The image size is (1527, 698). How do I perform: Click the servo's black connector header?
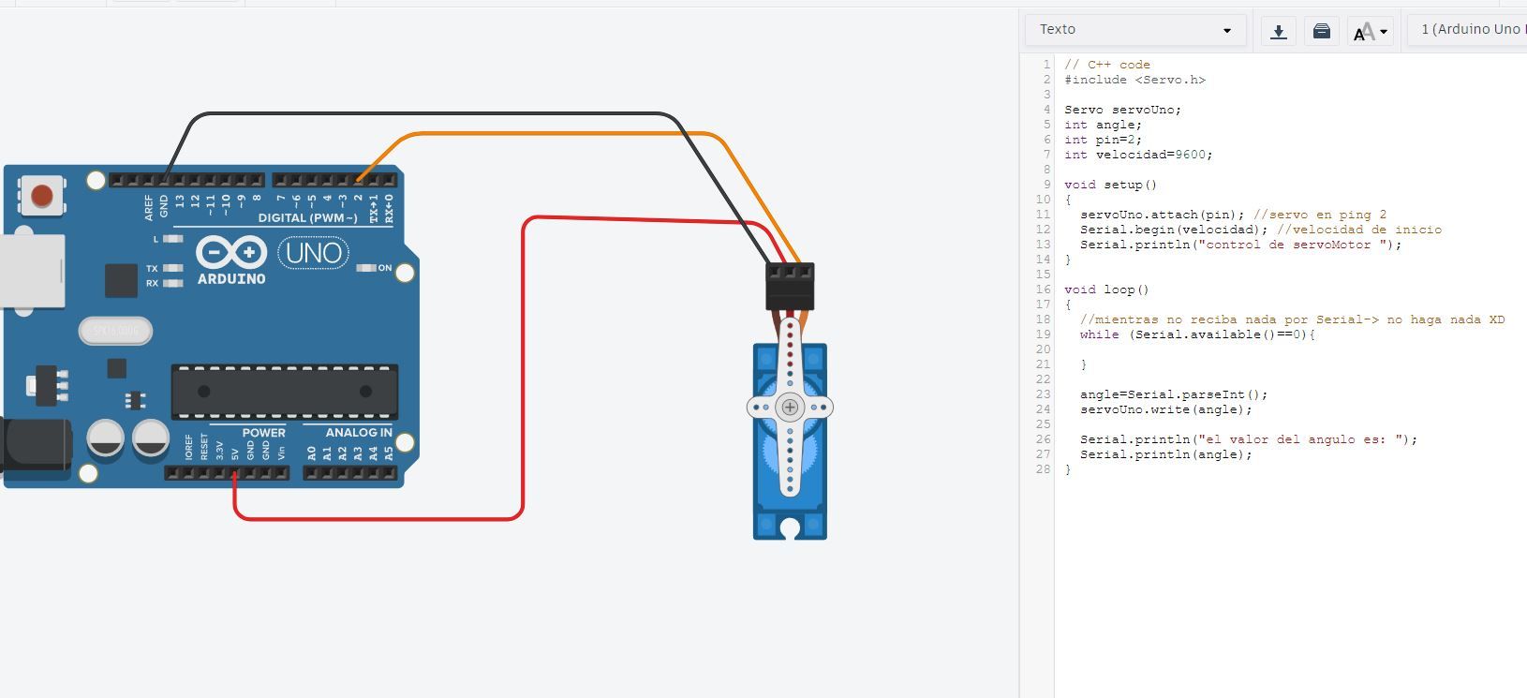tap(790, 286)
